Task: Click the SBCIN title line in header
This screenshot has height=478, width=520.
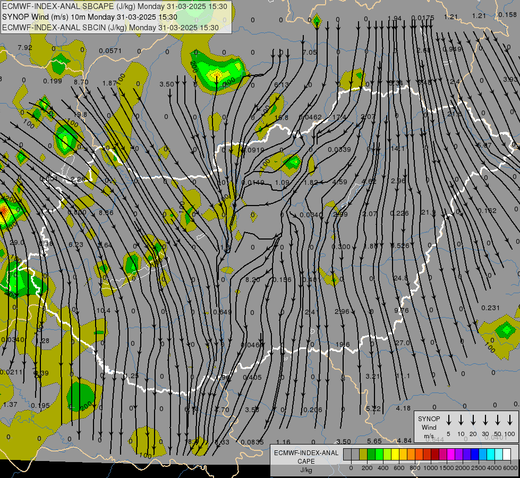Action: tap(110, 28)
